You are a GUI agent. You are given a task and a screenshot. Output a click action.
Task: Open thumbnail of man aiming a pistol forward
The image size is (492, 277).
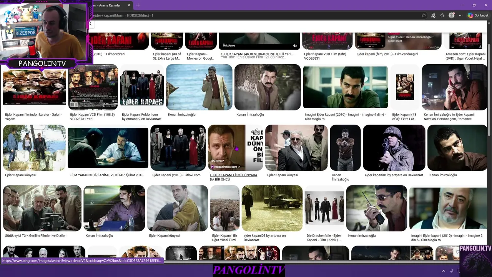tap(345, 148)
